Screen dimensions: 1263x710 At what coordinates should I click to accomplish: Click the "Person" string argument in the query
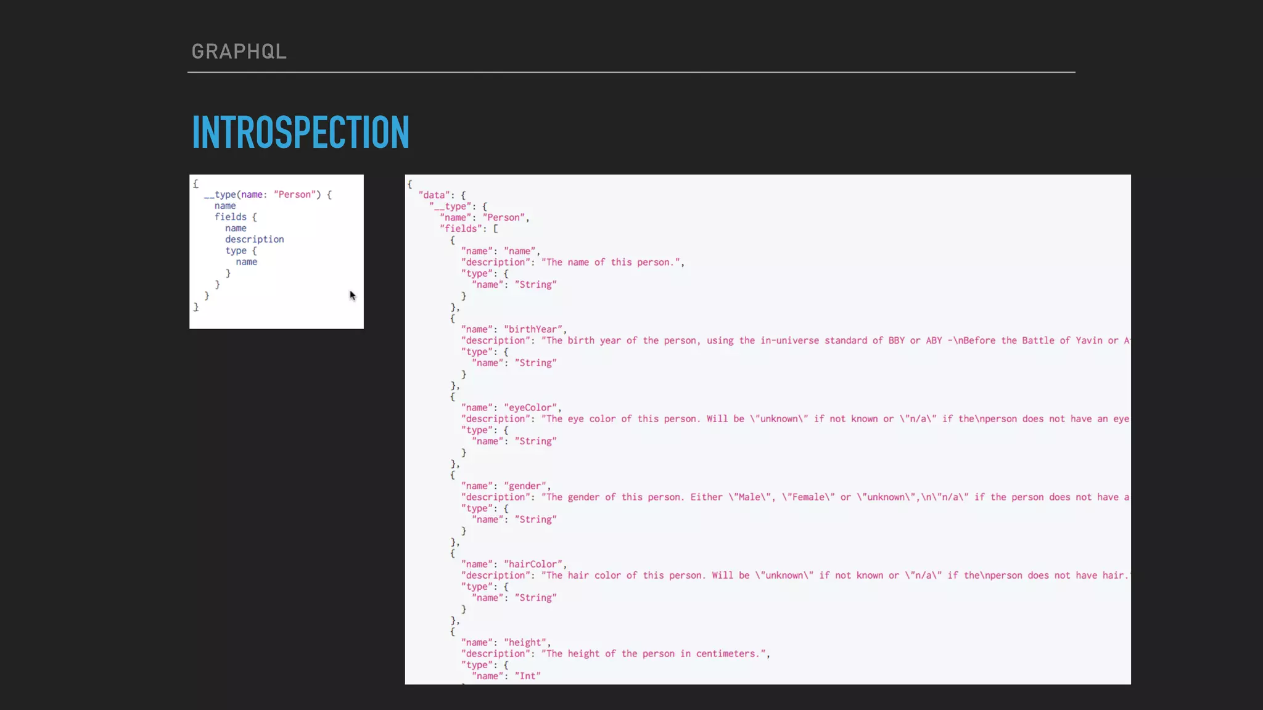295,195
